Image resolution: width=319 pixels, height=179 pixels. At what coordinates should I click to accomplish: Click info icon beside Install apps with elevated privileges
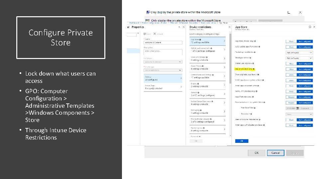[x=264, y=125]
